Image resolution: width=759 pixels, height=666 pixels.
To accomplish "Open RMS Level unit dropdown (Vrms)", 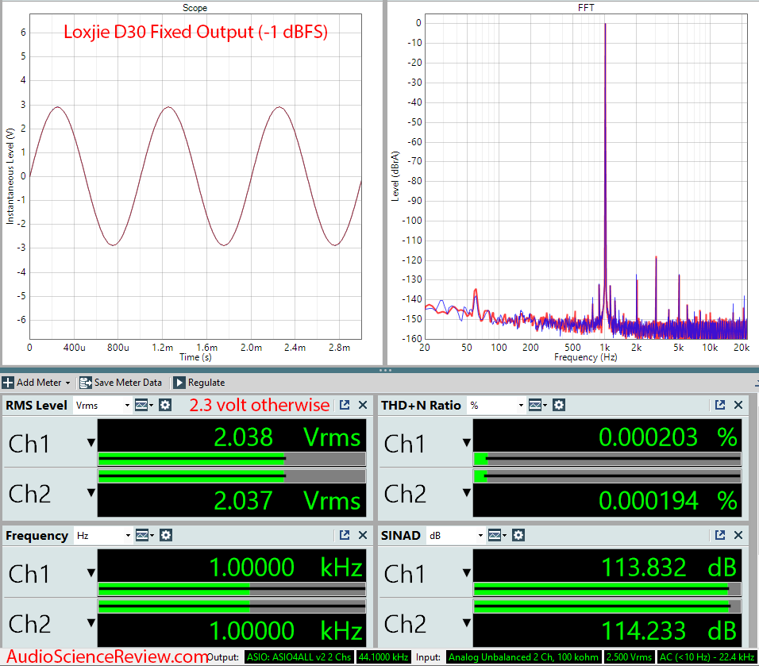I will point(102,405).
